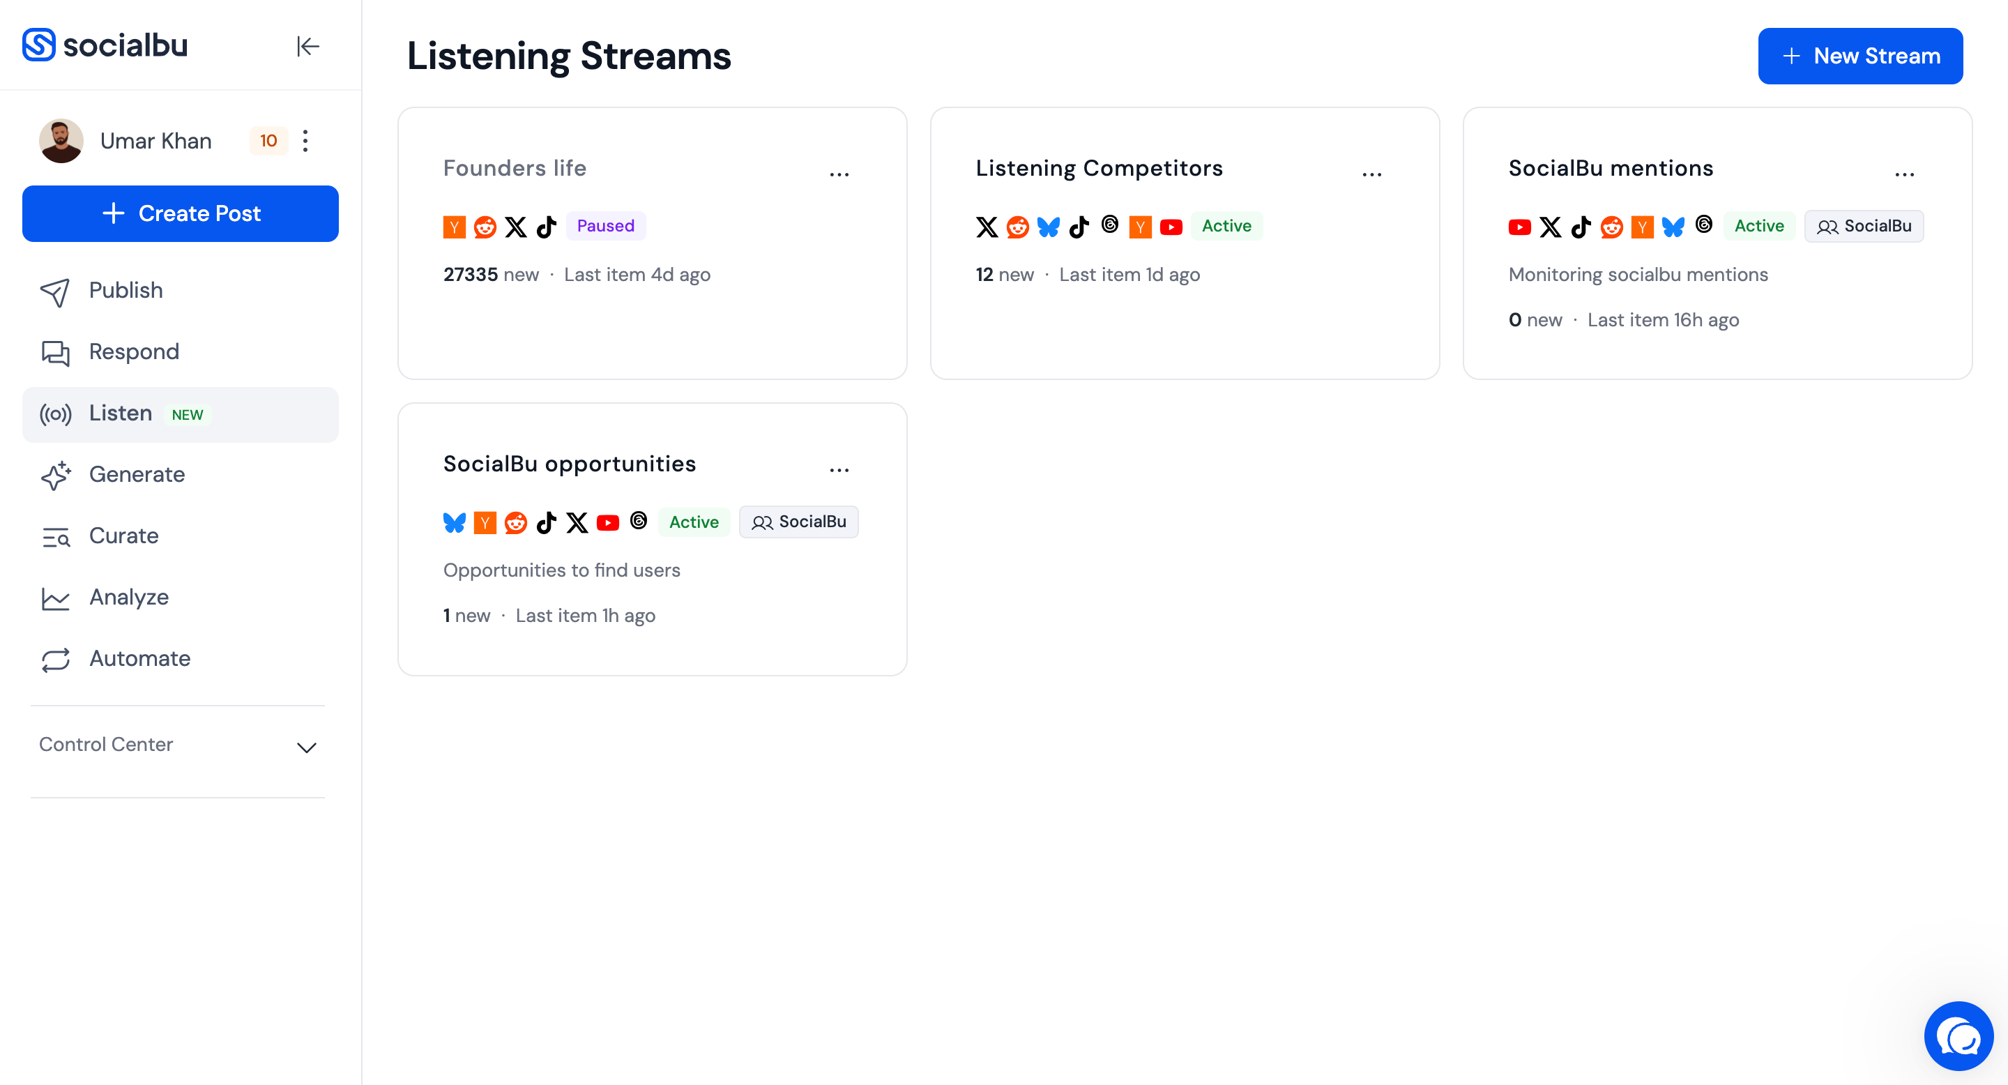Click Bluesky icon in SocialBu opportunities card
This screenshot has height=1085, width=2008.
click(x=454, y=522)
